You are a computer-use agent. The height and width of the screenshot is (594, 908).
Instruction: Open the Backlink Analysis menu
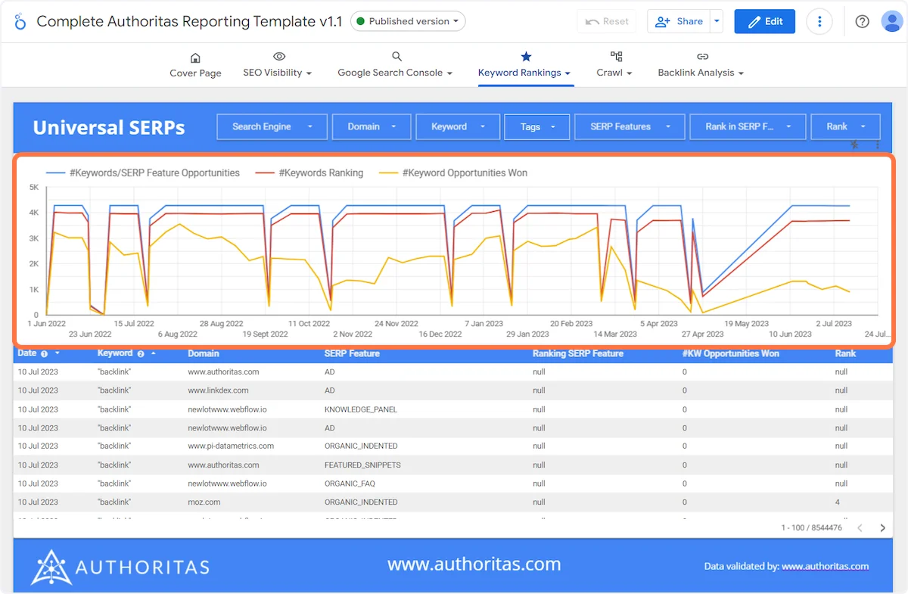click(701, 73)
